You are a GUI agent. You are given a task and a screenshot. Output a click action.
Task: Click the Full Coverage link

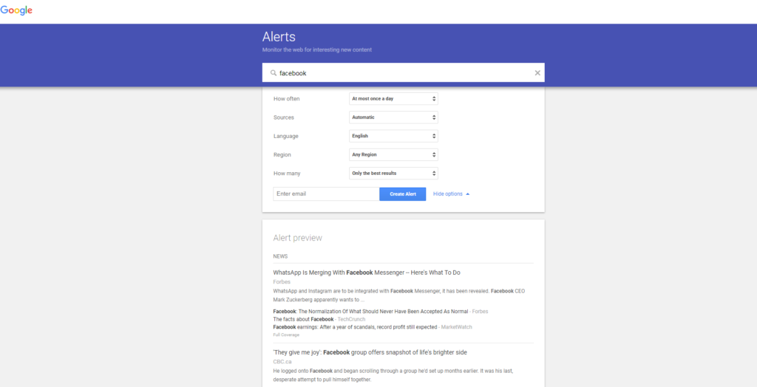[286, 335]
